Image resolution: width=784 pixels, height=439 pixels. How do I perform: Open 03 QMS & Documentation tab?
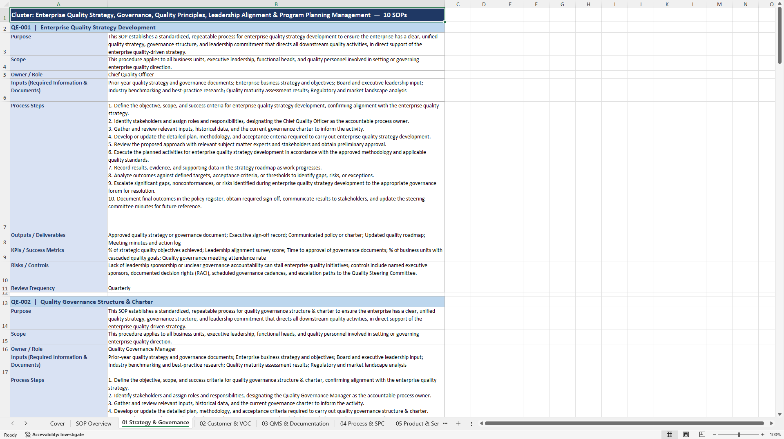pyautogui.click(x=295, y=423)
